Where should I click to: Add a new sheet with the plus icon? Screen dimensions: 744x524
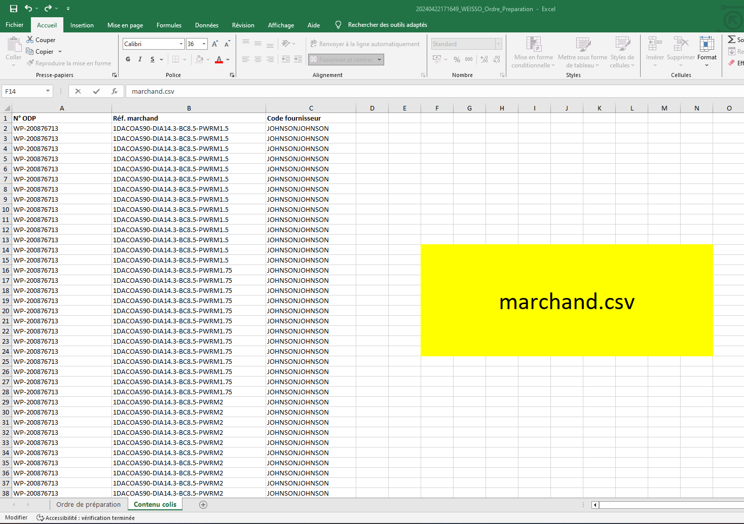pos(203,505)
